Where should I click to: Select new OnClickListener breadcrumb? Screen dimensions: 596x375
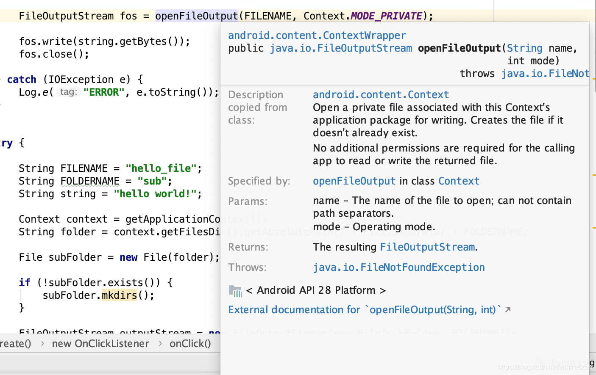pyautogui.click(x=100, y=344)
